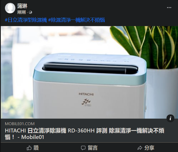178x152 pixels.
Task: Open the HITACHI RD-360HH article title
Action: [85, 134]
